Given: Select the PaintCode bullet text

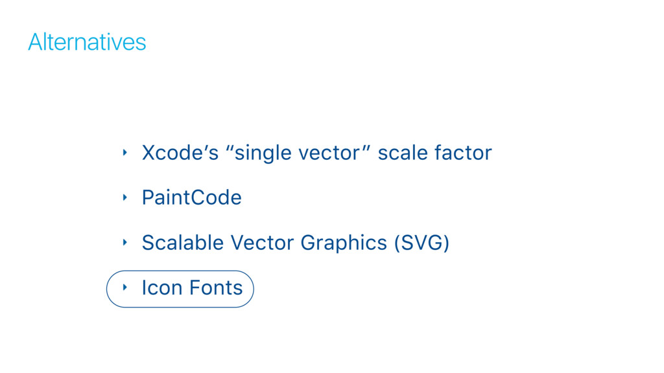Looking at the screenshot, I should point(191,198).
